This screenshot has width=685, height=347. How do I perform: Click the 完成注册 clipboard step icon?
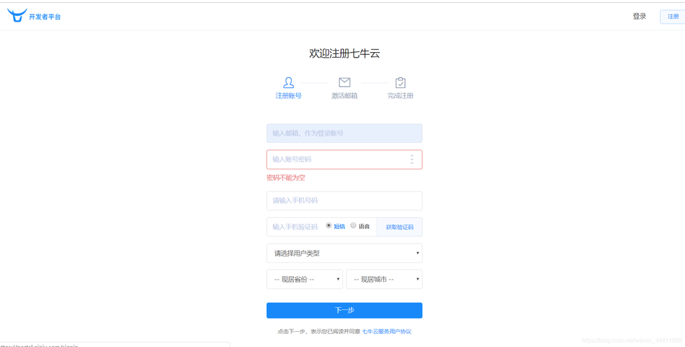pos(400,83)
